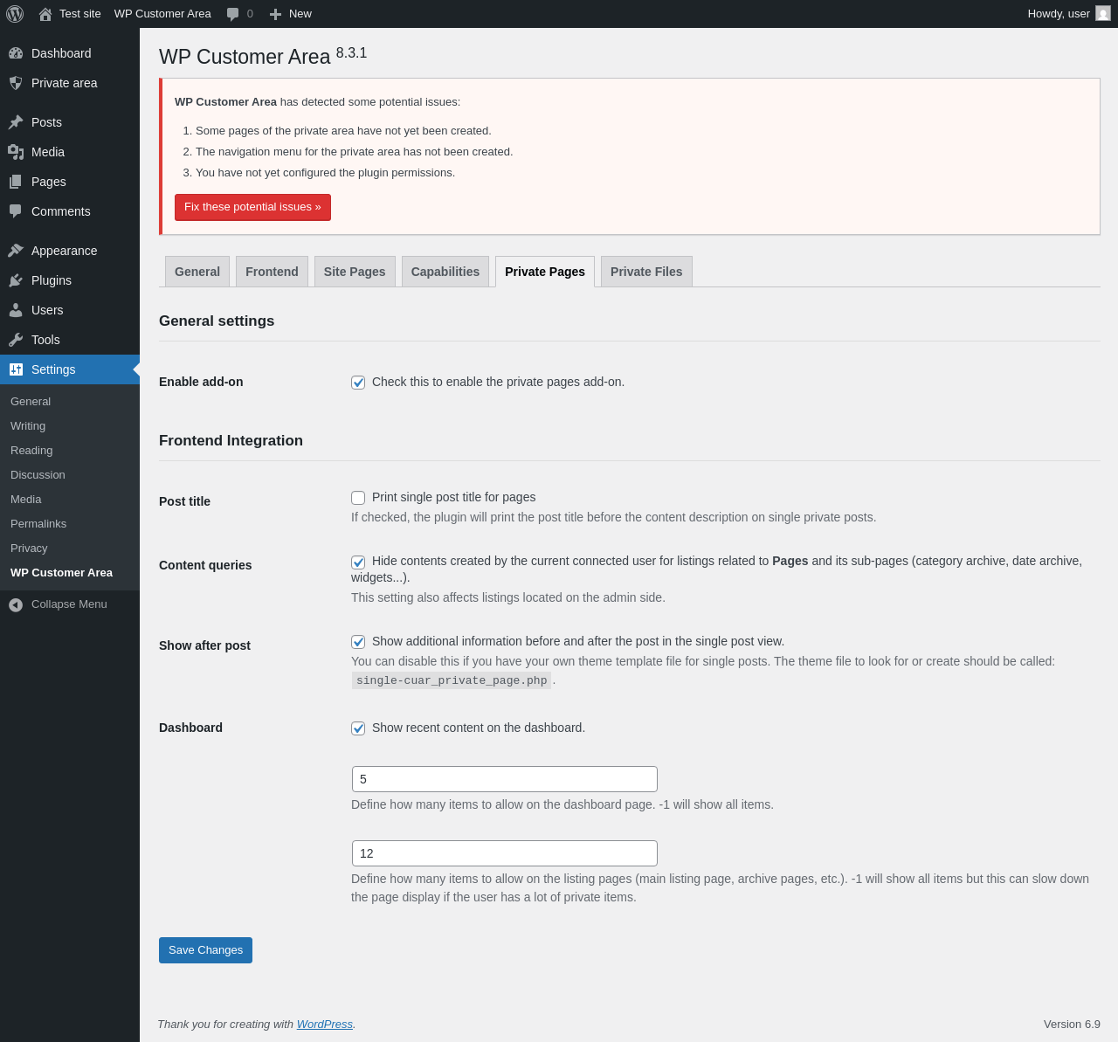Open the user avatar in admin bar

point(1103,14)
